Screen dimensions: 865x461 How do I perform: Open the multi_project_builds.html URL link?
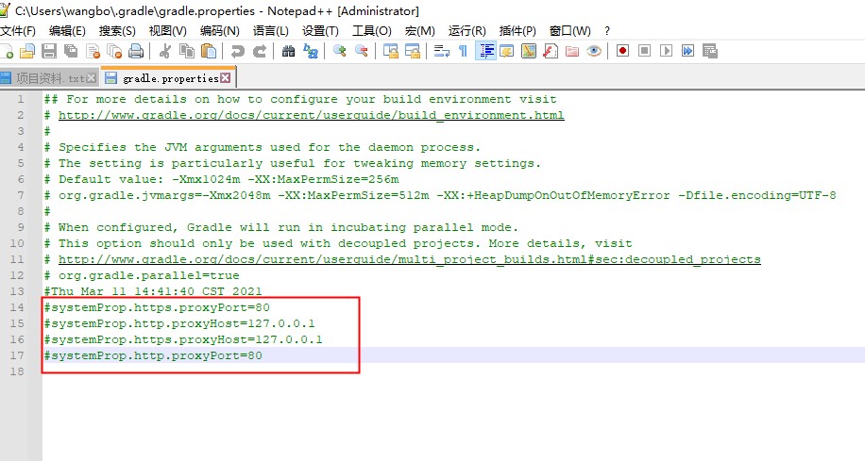pos(409,259)
